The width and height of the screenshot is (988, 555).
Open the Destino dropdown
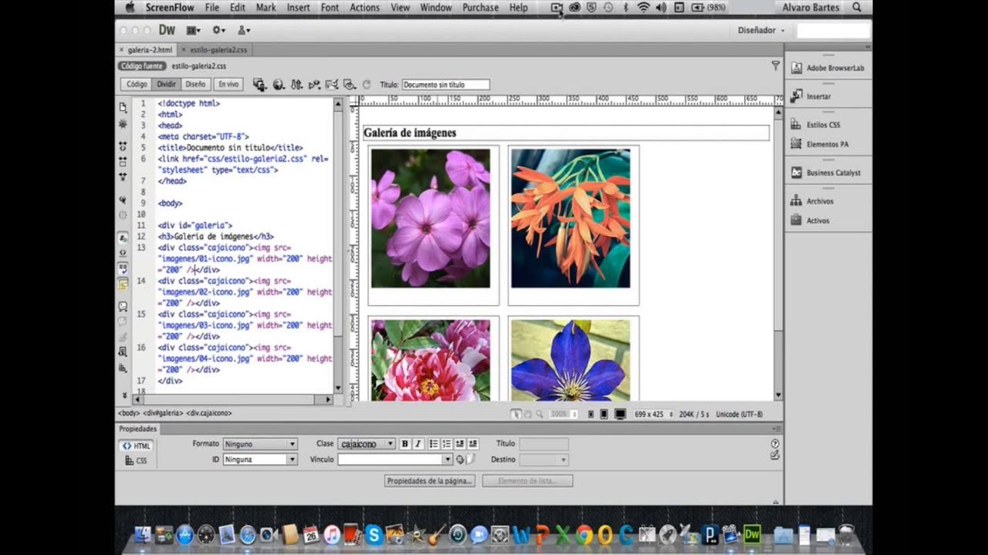coord(543,459)
